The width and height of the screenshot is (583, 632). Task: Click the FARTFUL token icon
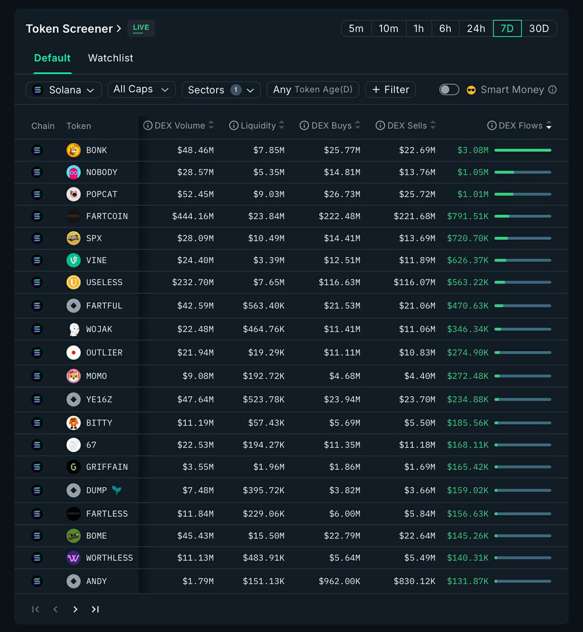click(x=73, y=305)
